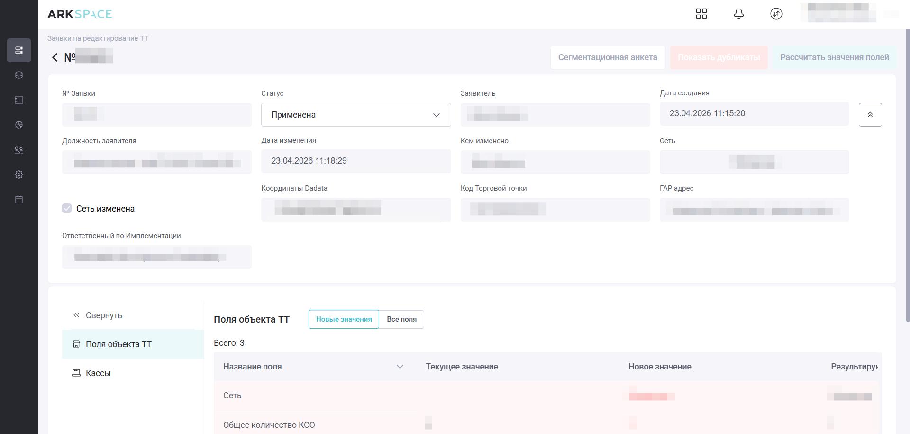Viewport: 910px width, 434px height.
Task: Click 'Сегментационная анкета' button
Action: [607, 57]
